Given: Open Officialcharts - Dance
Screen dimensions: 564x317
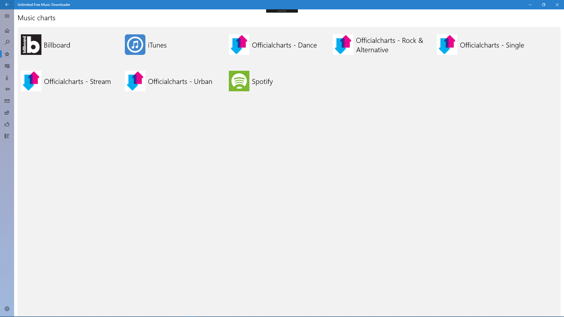Looking at the screenshot, I should click(273, 45).
